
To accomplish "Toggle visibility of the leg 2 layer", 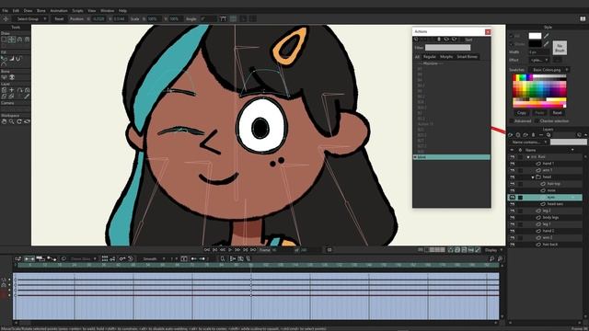I will pos(513,211).
